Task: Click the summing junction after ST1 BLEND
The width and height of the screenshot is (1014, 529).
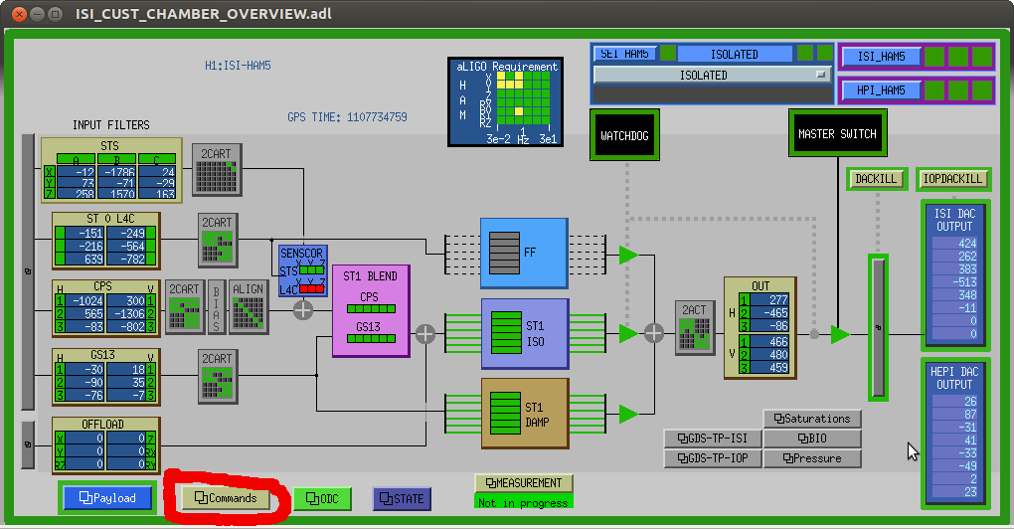Action: [x=424, y=334]
